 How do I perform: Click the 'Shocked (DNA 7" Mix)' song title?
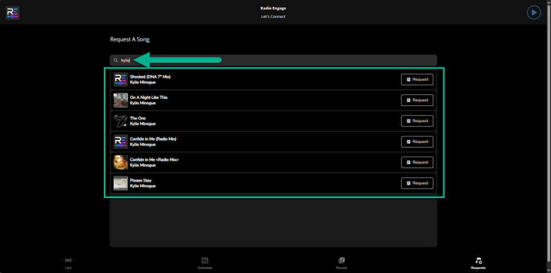(150, 77)
